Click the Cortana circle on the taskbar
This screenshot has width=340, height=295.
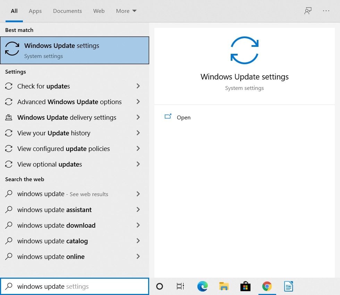pos(160,286)
